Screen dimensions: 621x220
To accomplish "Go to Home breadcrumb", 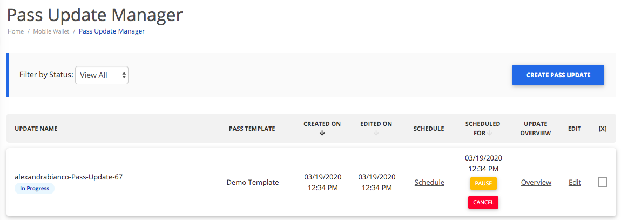I will pos(16,31).
